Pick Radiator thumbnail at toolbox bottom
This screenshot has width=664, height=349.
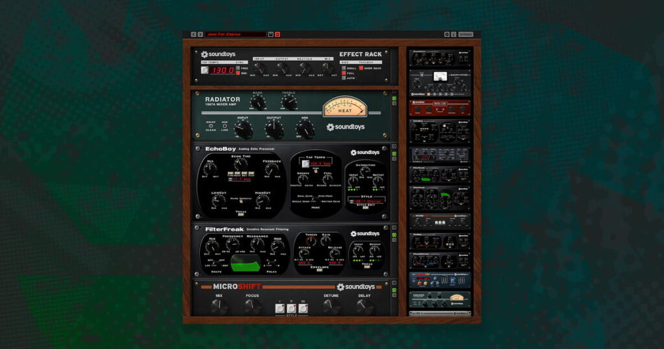(440, 299)
